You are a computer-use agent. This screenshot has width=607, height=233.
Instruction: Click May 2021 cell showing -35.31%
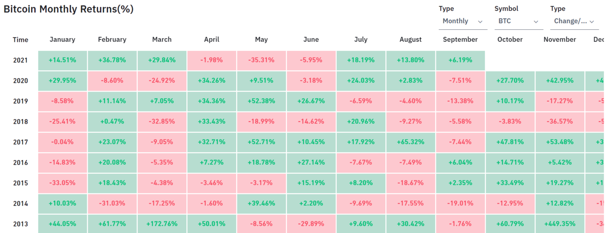[x=261, y=60]
